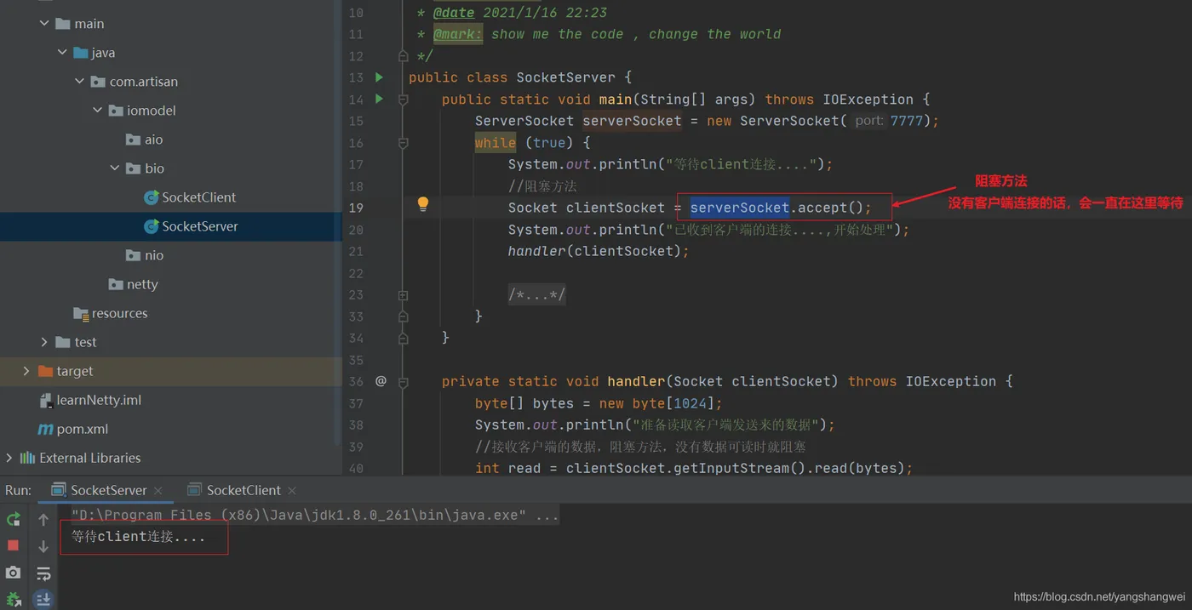Toggle scroll to end in Run console
1192x610 pixels.
coord(43,600)
